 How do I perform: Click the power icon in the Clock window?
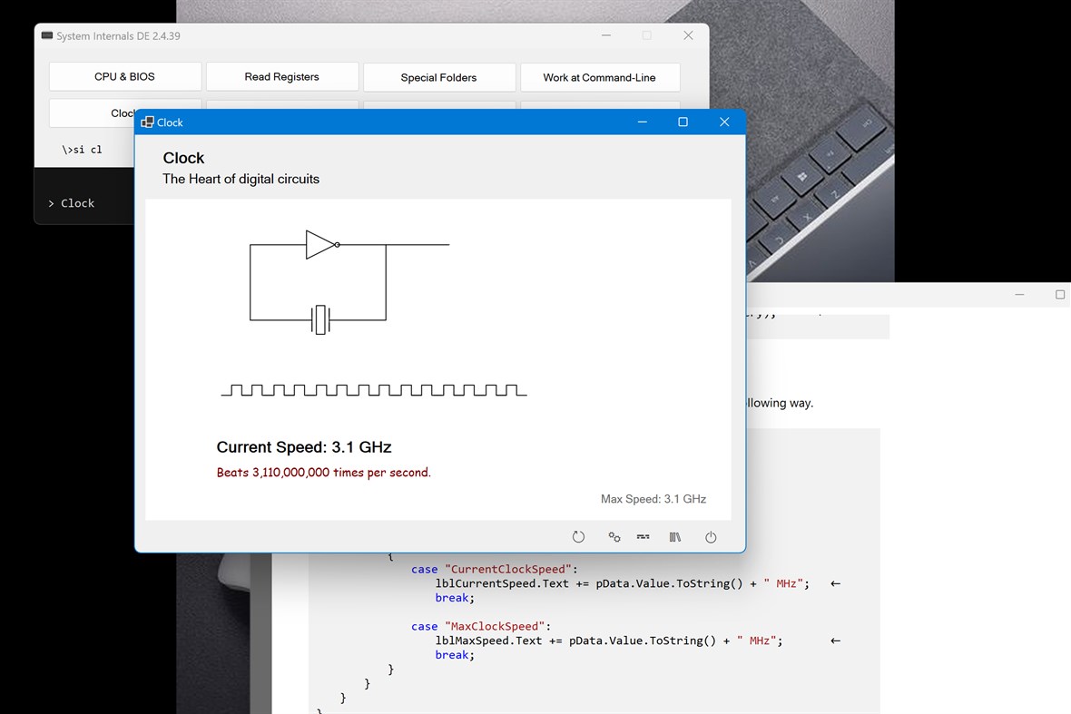pyautogui.click(x=711, y=537)
